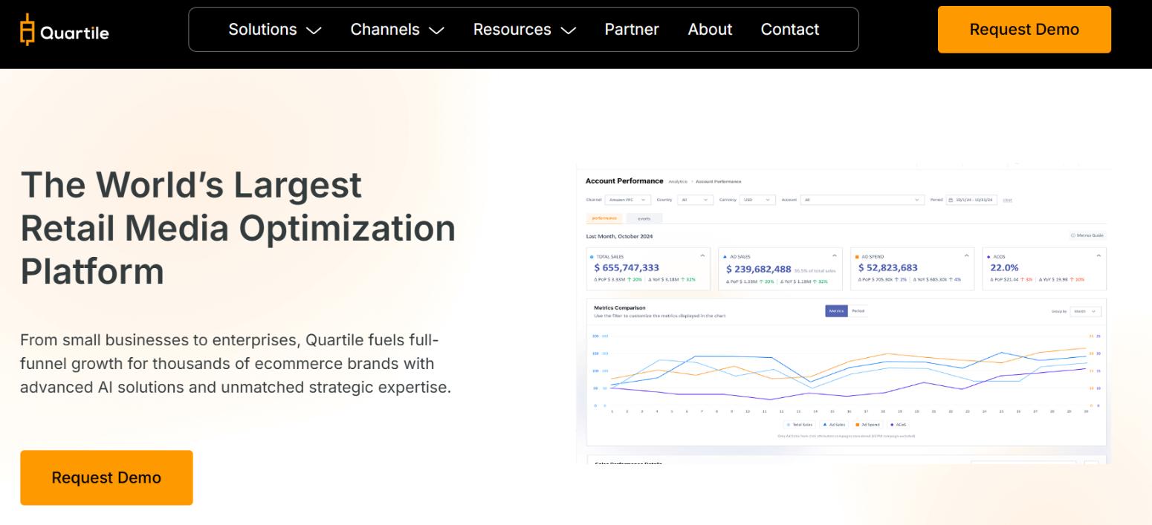Screen dimensions: 1152x525
Task: Open the Channel Amazon PPC dropdown
Action: click(x=628, y=200)
